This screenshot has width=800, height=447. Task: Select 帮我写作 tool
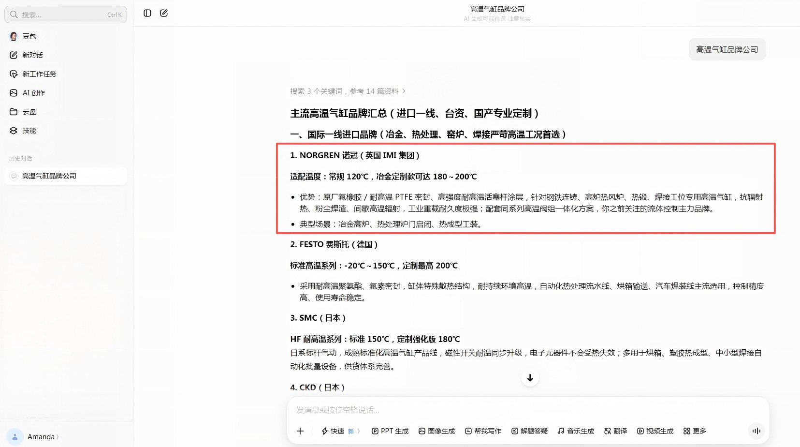[x=483, y=431]
